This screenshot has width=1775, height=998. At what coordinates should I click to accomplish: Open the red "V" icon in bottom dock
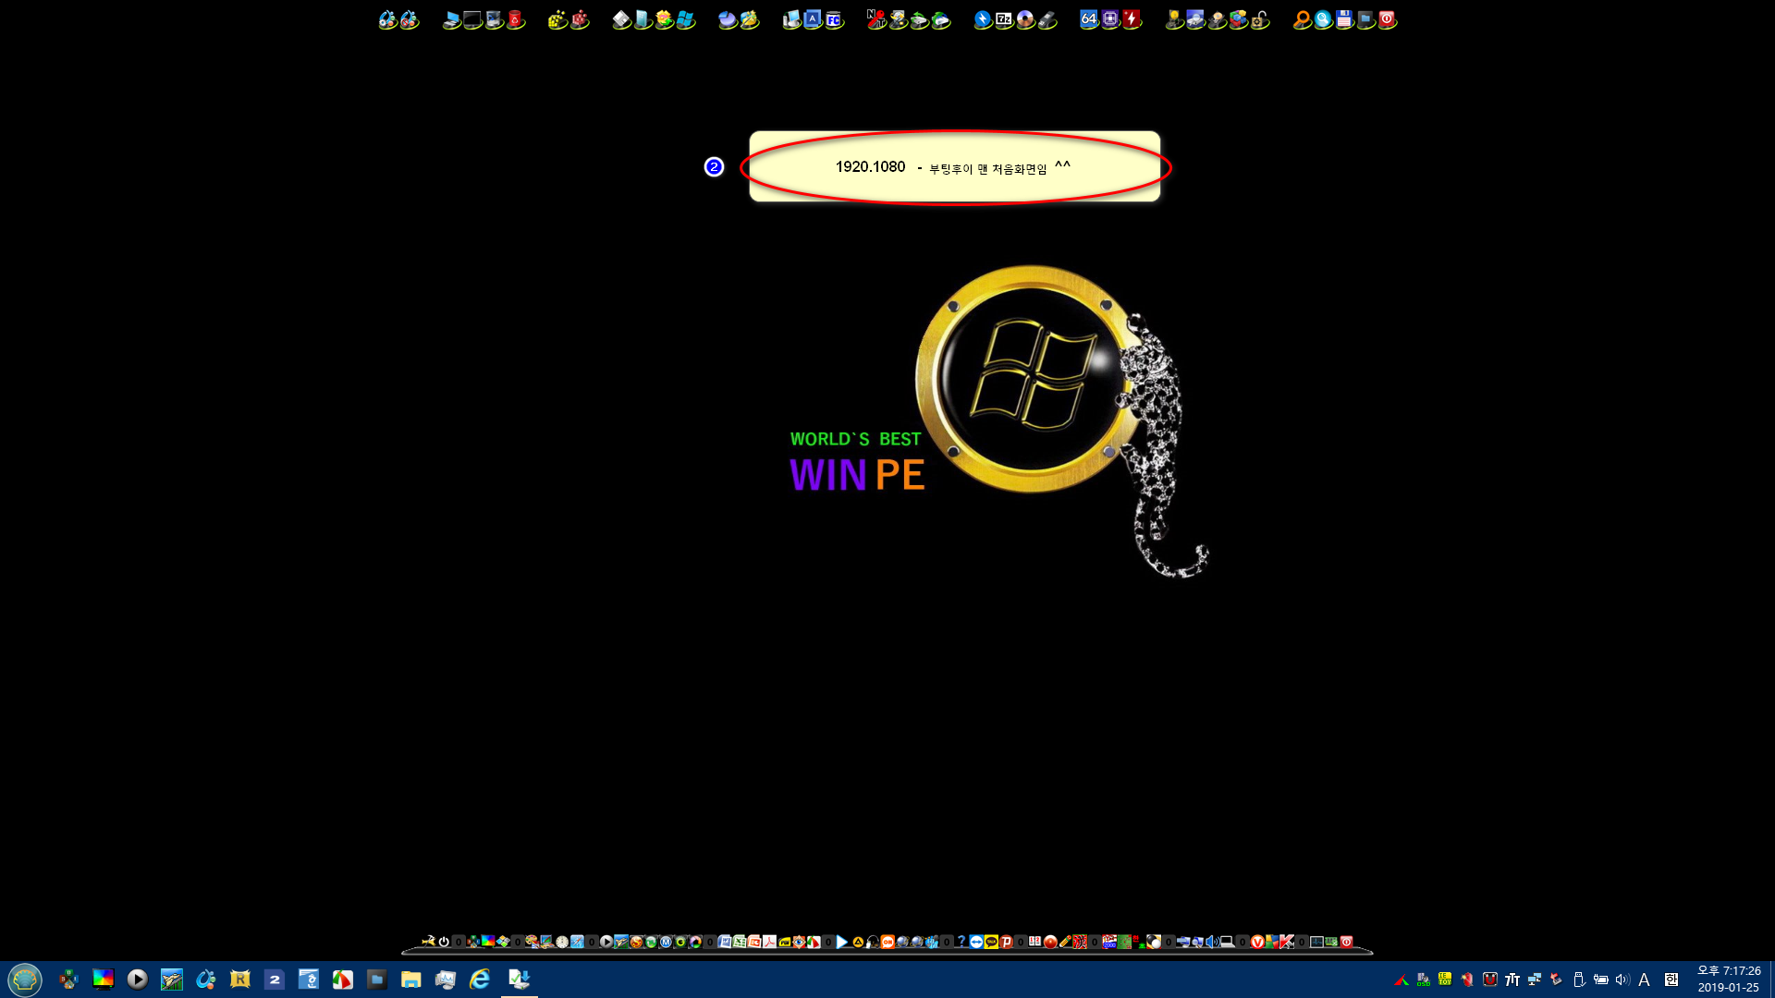click(x=1257, y=942)
